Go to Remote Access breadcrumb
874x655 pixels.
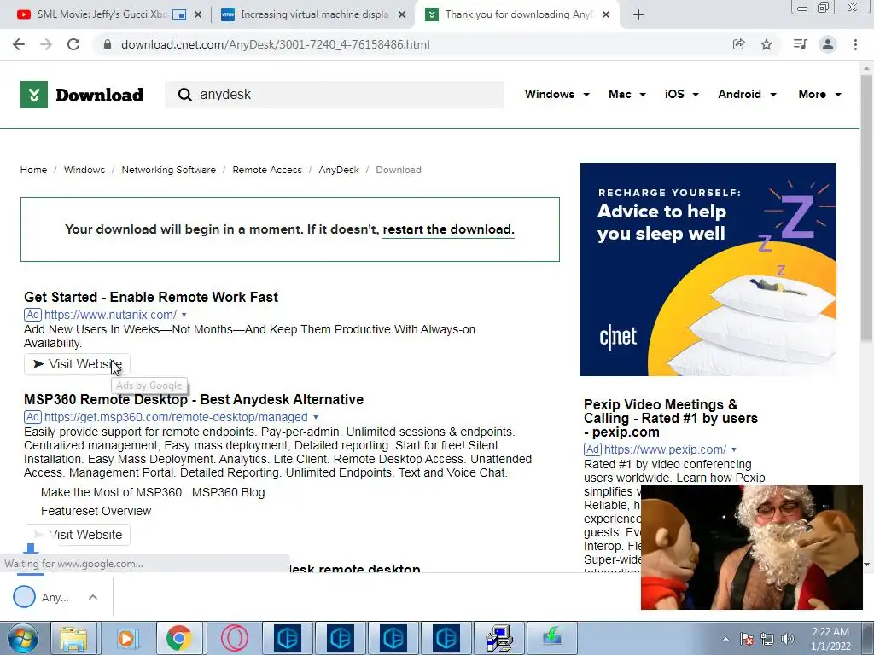(267, 170)
